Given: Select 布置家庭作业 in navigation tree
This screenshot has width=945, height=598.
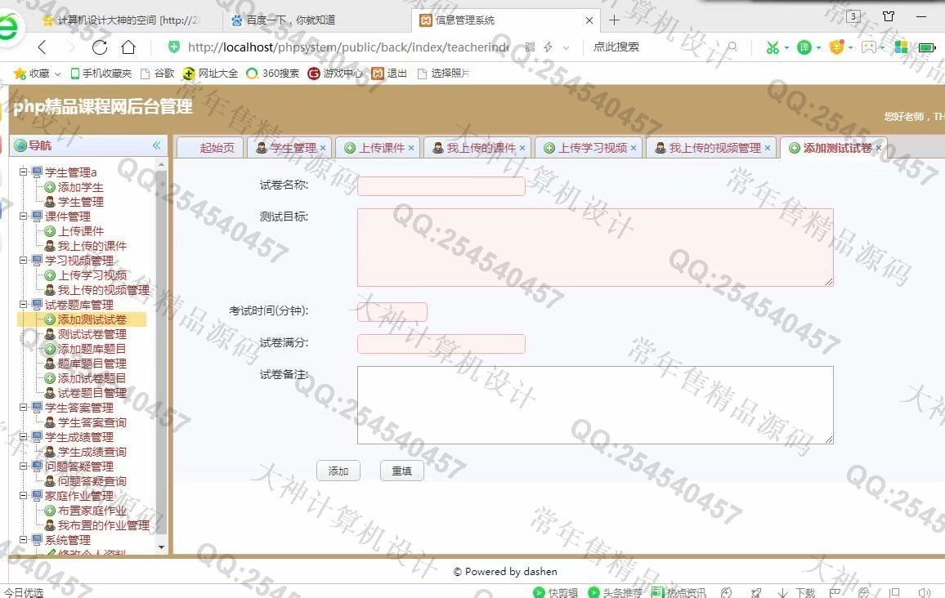Looking at the screenshot, I should 92,511.
